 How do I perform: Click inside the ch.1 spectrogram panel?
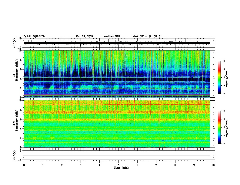(117, 74)
